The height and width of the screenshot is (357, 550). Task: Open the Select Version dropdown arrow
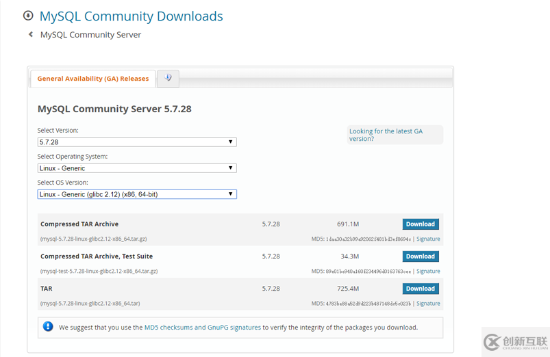tap(230, 142)
